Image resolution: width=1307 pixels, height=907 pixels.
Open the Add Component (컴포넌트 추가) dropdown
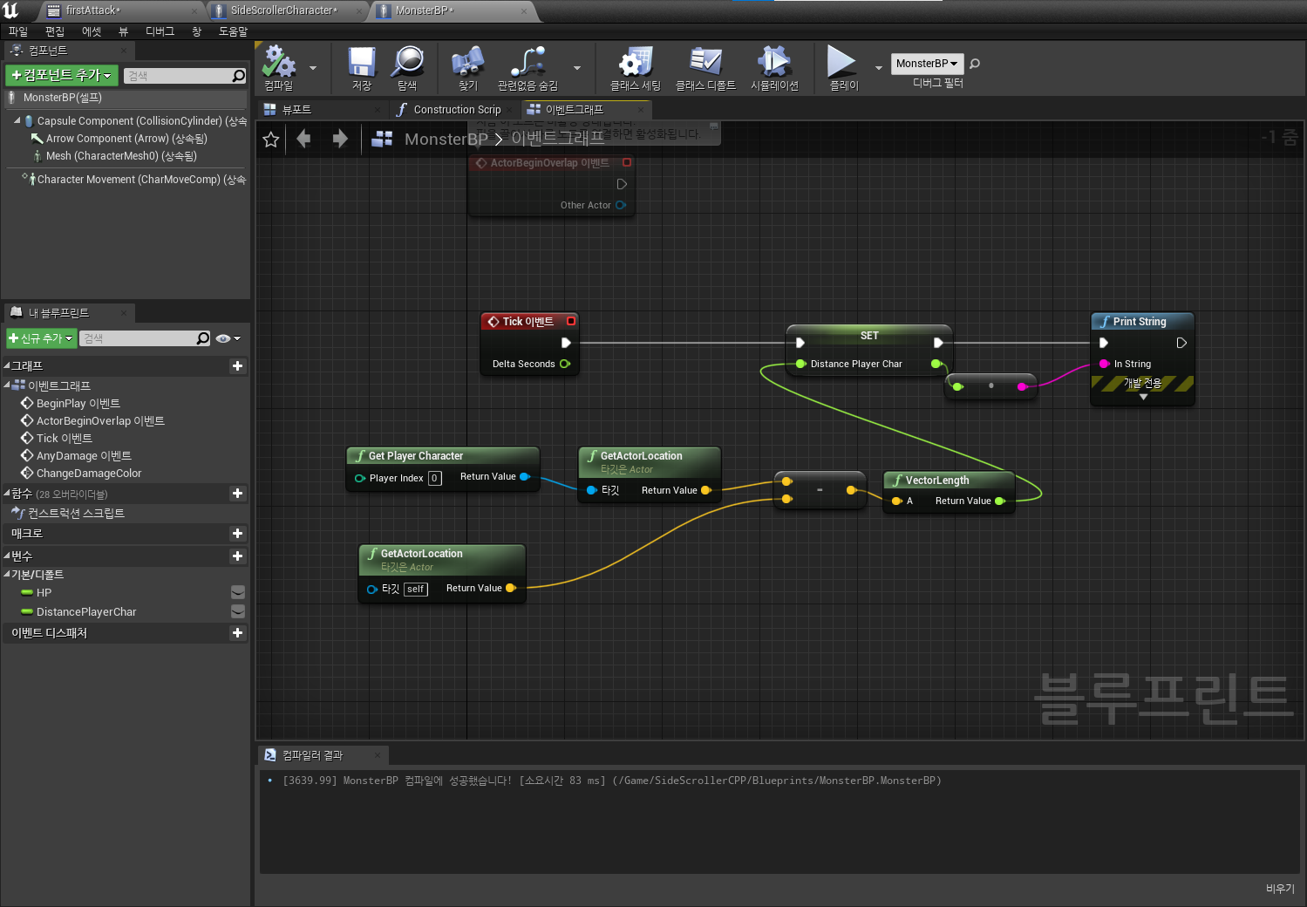62,75
